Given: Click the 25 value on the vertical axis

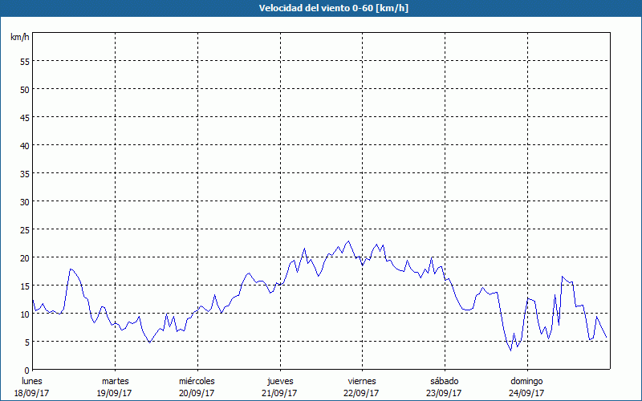Looking at the screenshot, I should tap(24, 229).
